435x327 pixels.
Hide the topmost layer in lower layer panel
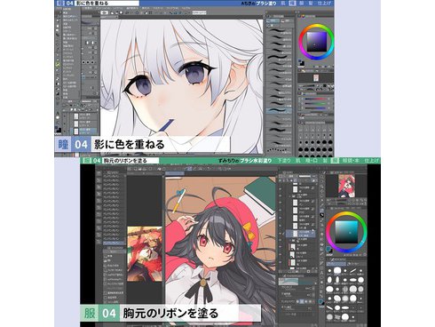(x=281, y=187)
